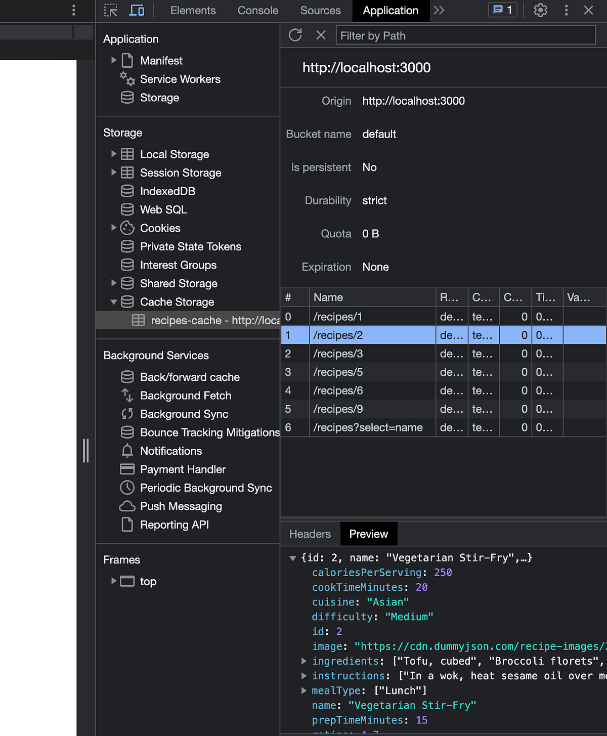
Task: Click the Service Workers gear icon
Action: 127,79
